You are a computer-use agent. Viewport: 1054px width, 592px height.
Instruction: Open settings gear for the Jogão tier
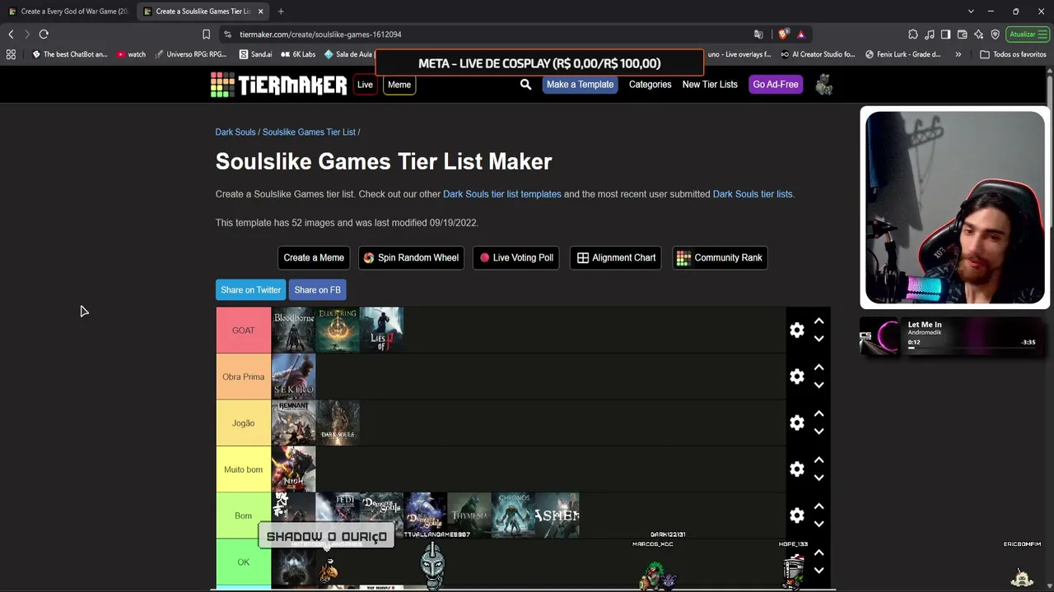click(796, 423)
